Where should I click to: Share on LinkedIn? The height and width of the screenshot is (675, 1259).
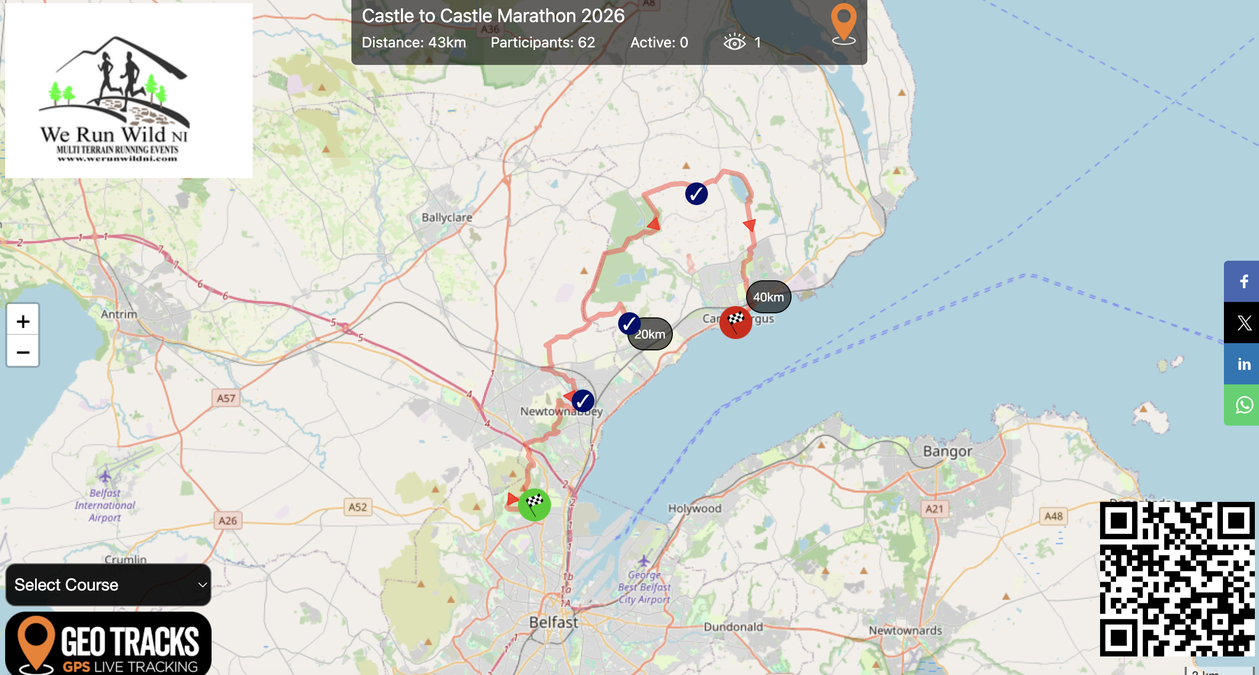pos(1244,364)
